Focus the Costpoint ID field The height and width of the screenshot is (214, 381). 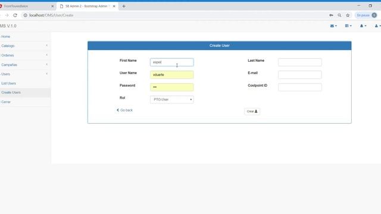(x=300, y=87)
